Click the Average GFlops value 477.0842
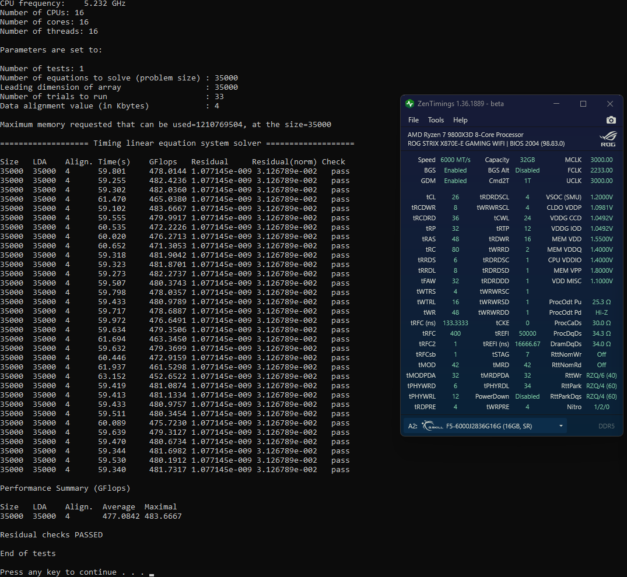The height and width of the screenshot is (577, 627). (x=121, y=516)
